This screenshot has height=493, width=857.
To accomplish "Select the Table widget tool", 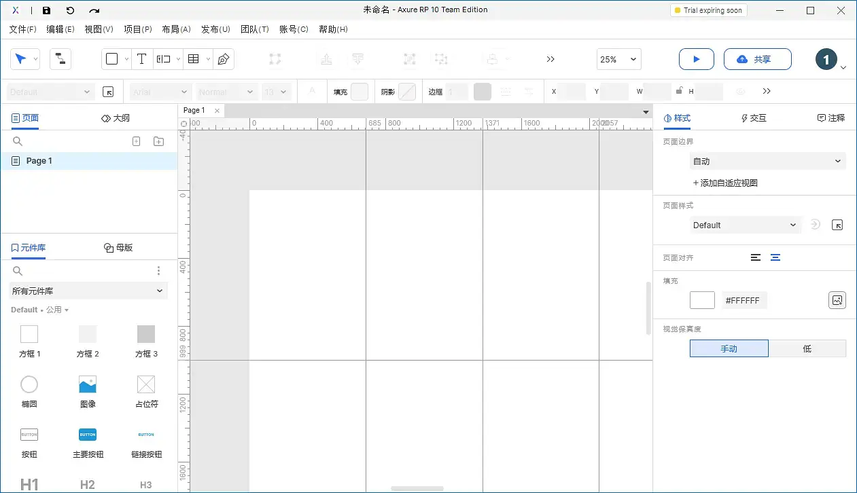I will tap(193, 59).
